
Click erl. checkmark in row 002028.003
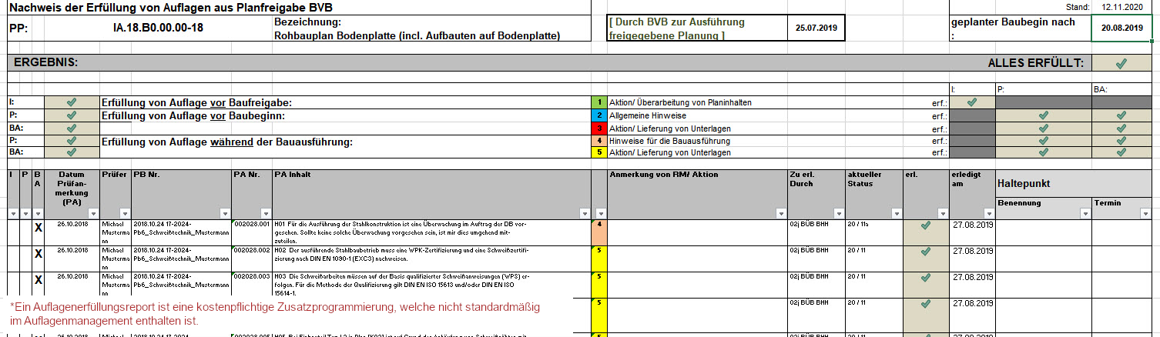[925, 278]
